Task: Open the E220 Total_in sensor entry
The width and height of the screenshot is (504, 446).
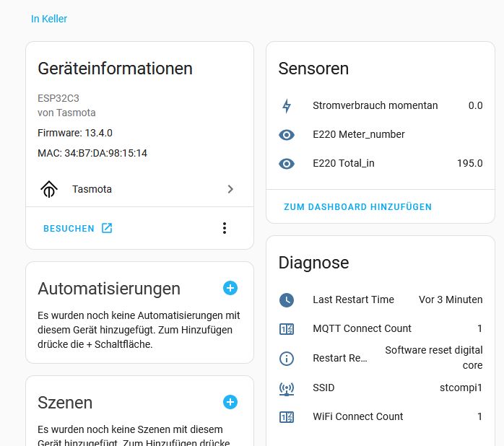Action: (344, 164)
